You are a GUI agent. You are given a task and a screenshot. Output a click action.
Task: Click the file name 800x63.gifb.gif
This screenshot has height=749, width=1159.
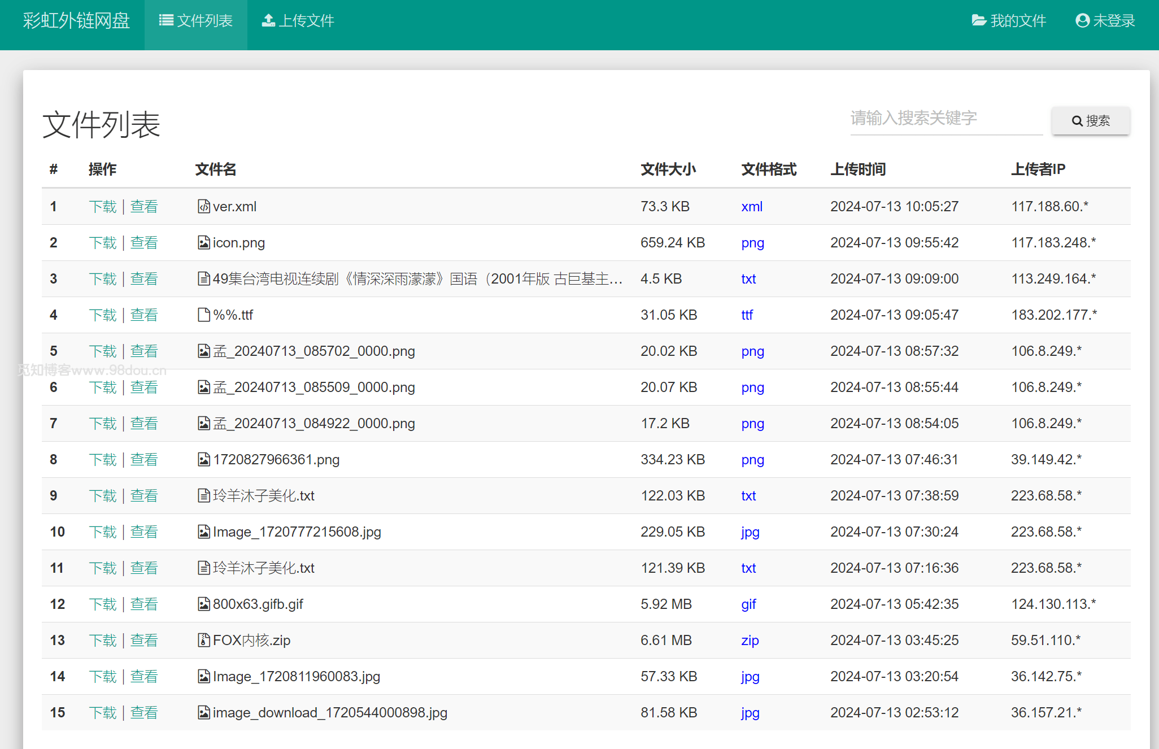point(258,604)
